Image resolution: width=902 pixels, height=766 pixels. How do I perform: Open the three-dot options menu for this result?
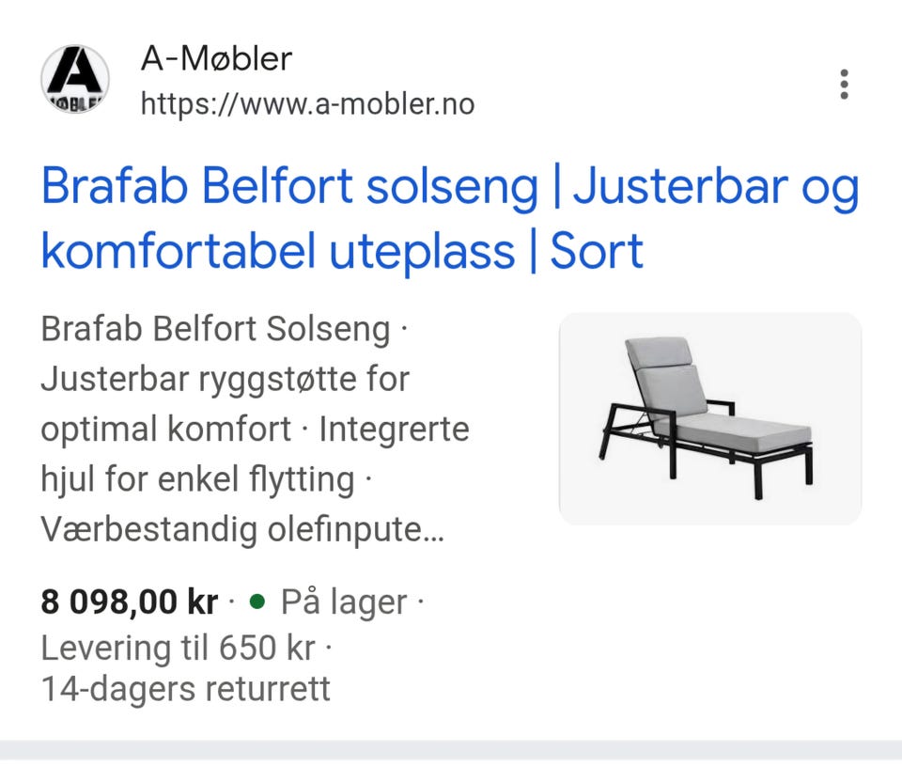[x=844, y=84]
